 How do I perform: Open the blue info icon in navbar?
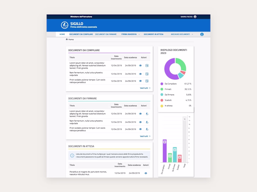click(x=202, y=34)
